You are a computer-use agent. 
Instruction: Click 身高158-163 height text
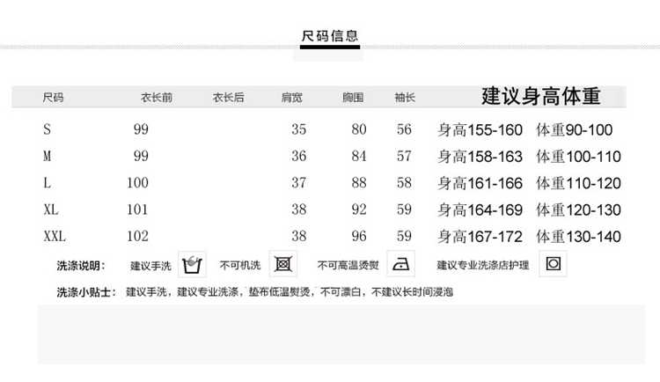tap(480, 157)
